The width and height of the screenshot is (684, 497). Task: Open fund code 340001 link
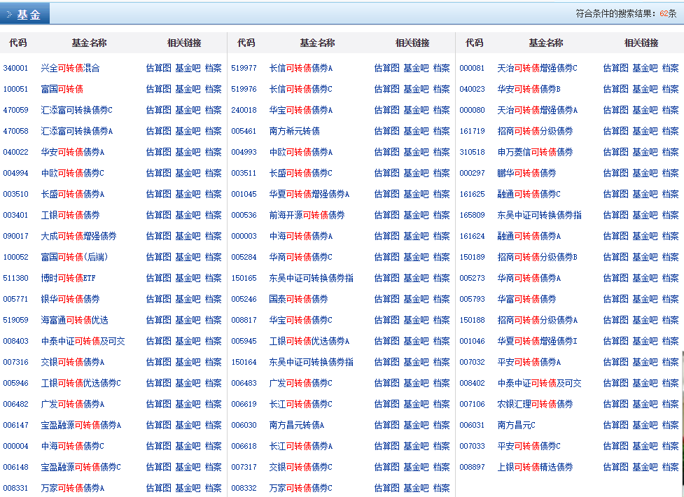[x=15, y=68]
